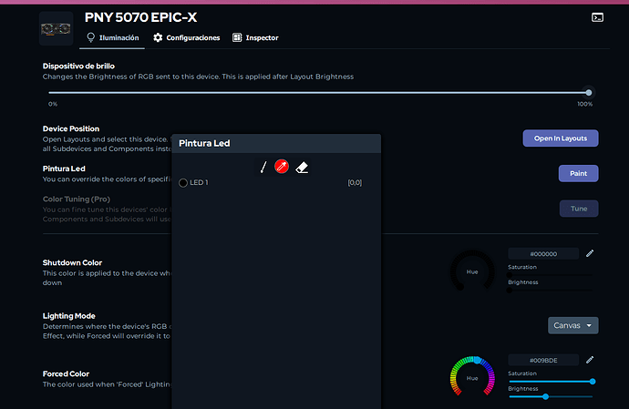This screenshot has height=409, width=629.
Task: Click the 100% brightness label
Action: (585, 104)
